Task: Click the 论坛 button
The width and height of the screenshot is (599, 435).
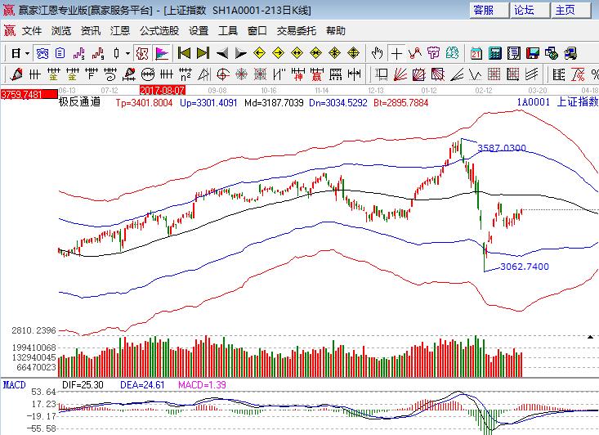Action: click(524, 10)
